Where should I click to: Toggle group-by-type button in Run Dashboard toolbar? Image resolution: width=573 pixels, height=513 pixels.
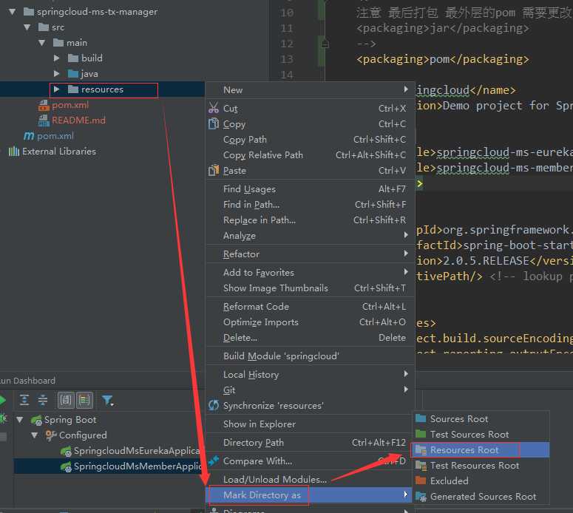pyautogui.click(x=66, y=400)
